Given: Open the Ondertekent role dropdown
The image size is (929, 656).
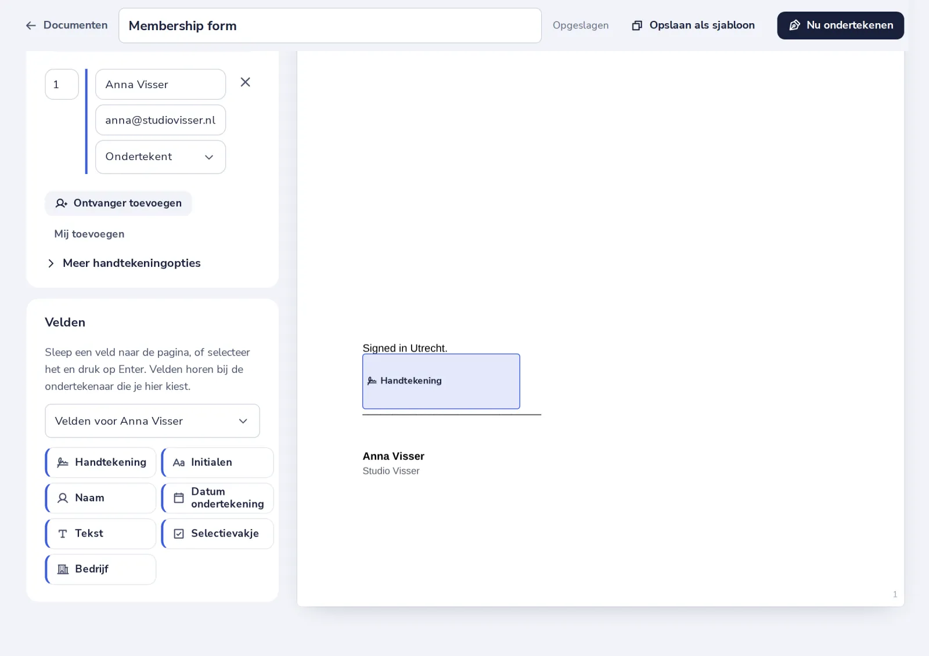Looking at the screenshot, I should tap(160, 157).
